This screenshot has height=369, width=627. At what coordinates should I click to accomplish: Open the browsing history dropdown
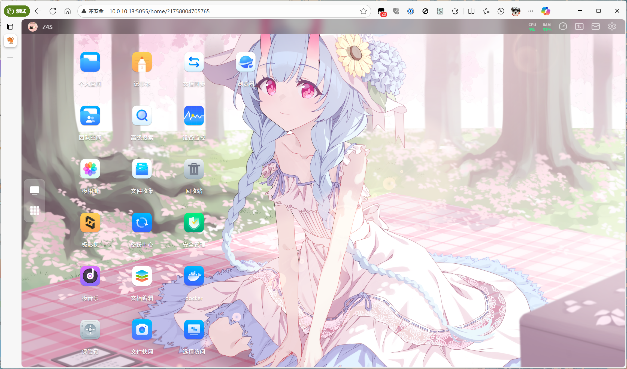click(x=501, y=11)
